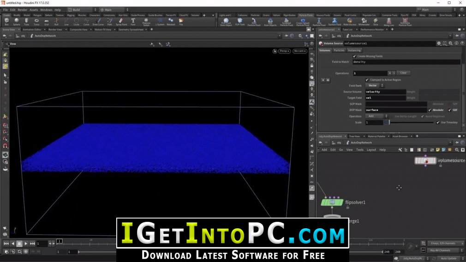Select the Torus shelf tool

(36, 22)
